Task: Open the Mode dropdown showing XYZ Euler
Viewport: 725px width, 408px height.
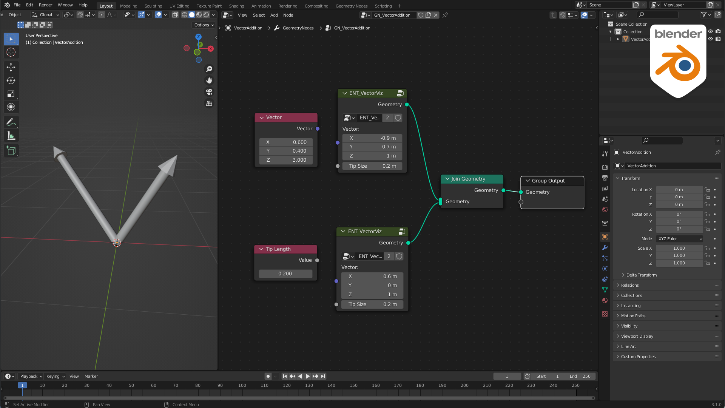Action: [679, 238]
